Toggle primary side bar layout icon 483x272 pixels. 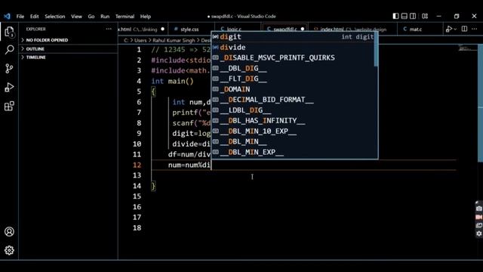pyautogui.click(x=395, y=16)
